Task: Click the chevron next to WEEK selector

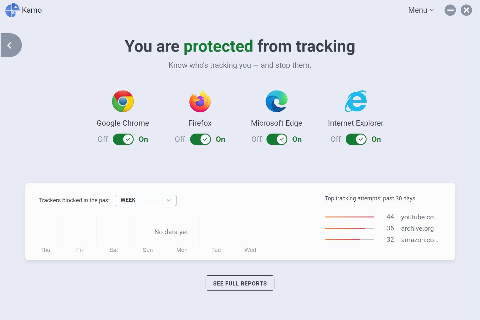Action: pos(169,200)
